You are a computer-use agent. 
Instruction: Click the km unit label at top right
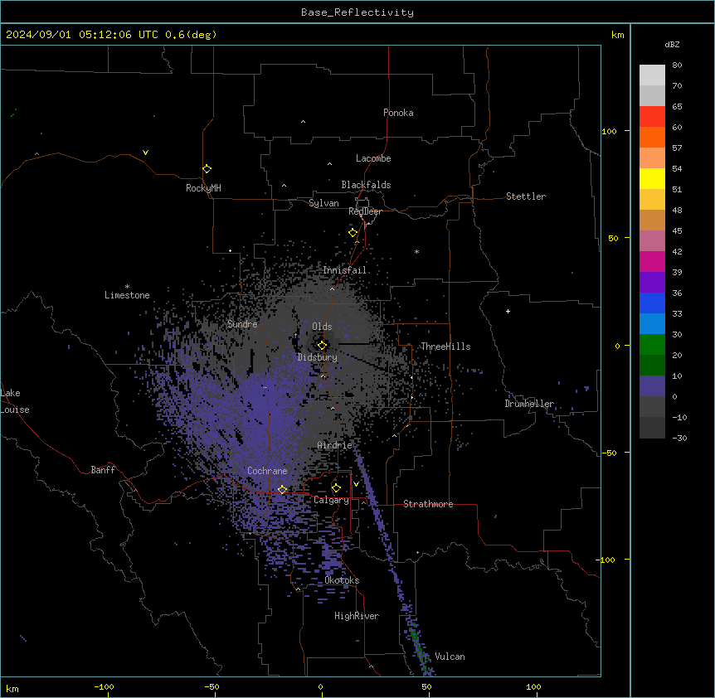[x=618, y=35]
